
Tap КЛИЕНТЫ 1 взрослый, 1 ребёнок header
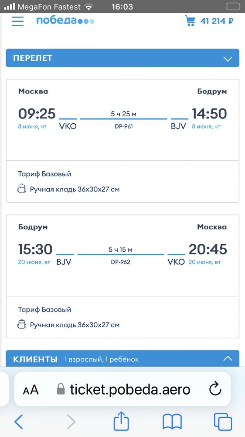122,358
